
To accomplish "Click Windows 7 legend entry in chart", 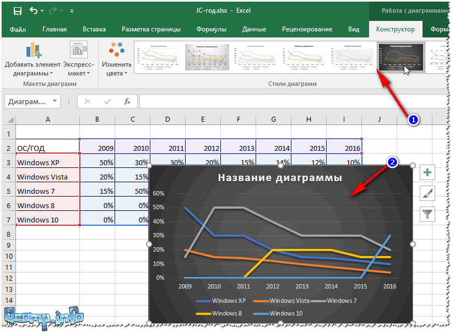I will 334,301.
